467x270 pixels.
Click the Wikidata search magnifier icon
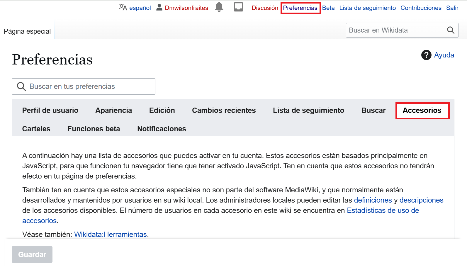click(451, 30)
